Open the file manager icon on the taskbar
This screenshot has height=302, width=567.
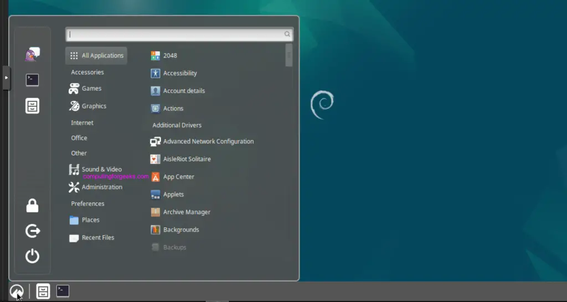pyautogui.click(x=43, y=291)
